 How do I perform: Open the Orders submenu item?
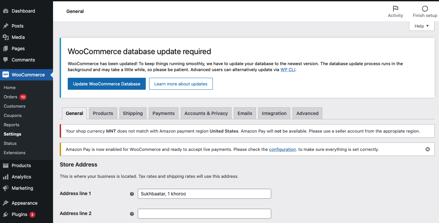[10, 97]
